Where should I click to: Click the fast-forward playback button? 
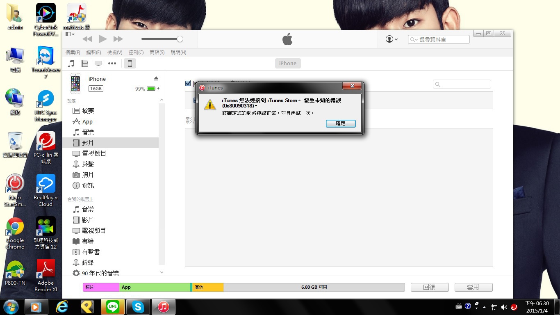click(118, 39)
